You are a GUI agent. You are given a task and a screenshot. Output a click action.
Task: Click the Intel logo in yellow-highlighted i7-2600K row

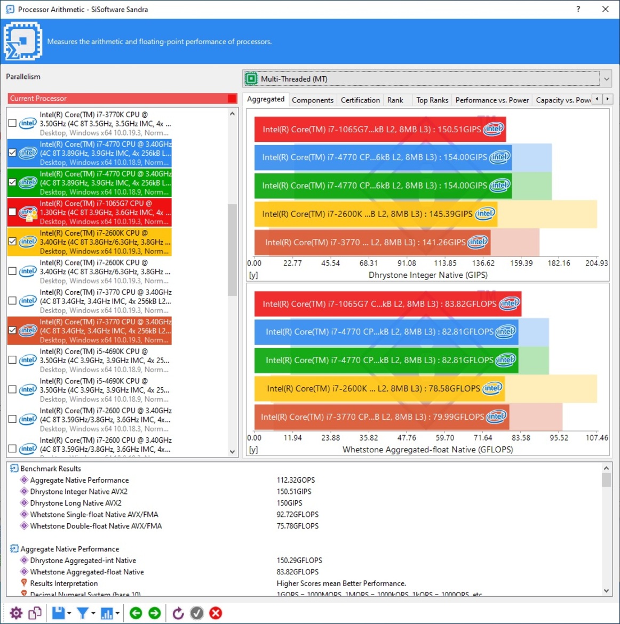coord(28,242)
